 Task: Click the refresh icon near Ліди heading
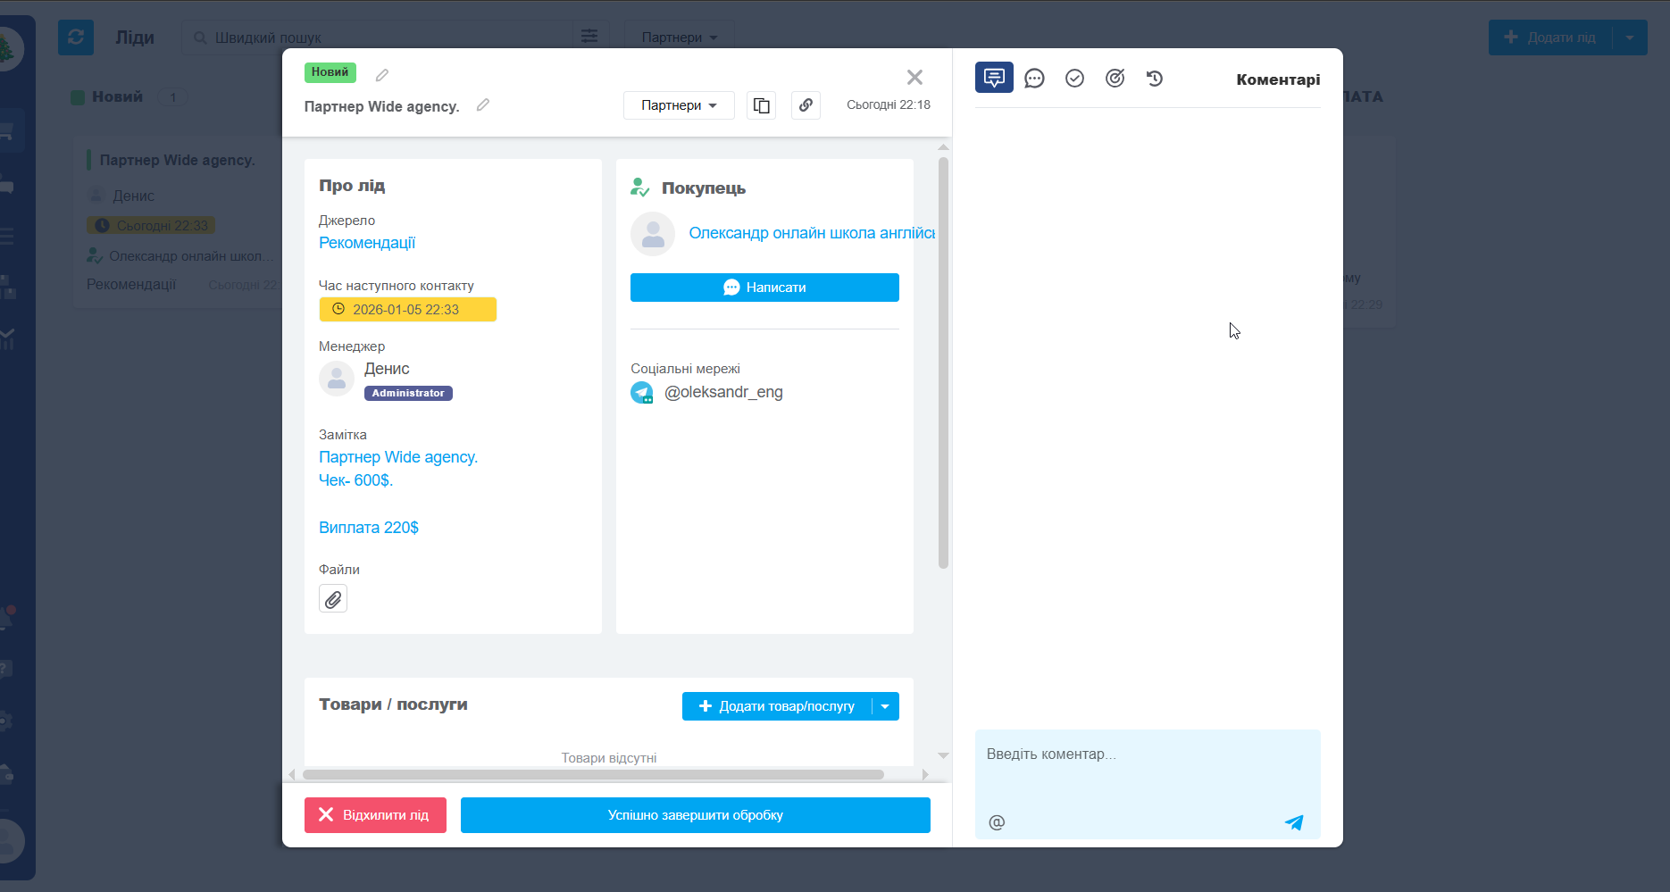point(75,37)
